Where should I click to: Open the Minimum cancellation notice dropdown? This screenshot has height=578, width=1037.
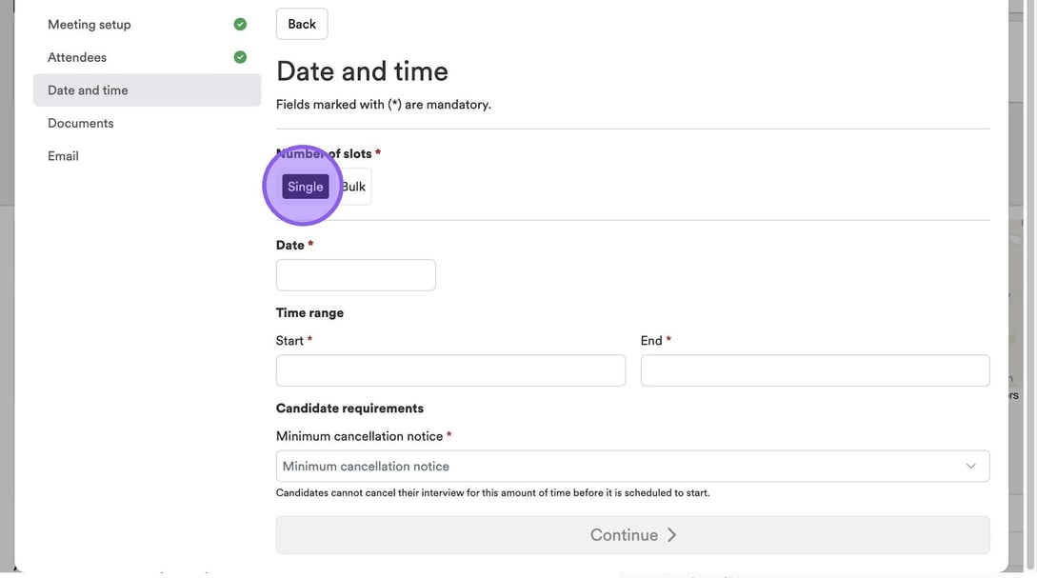point(632,467)
